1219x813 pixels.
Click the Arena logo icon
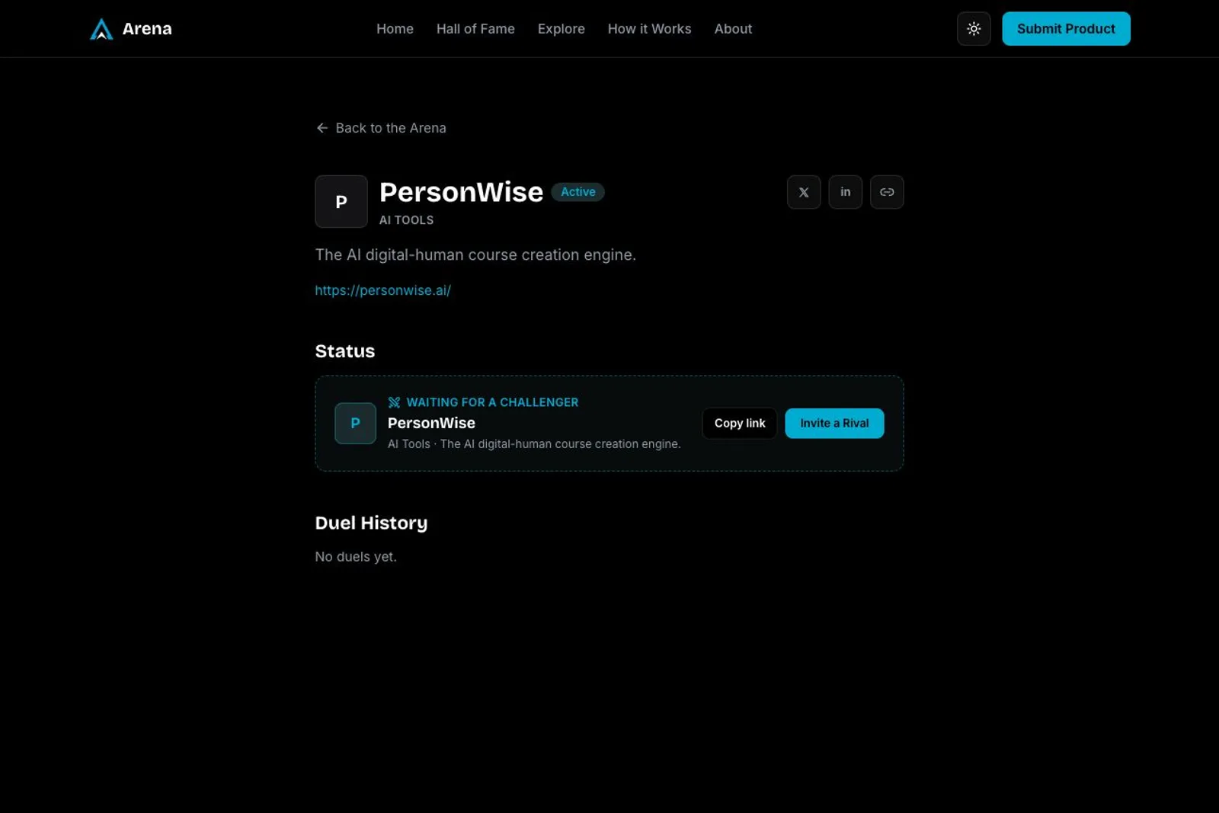(101, 29)
